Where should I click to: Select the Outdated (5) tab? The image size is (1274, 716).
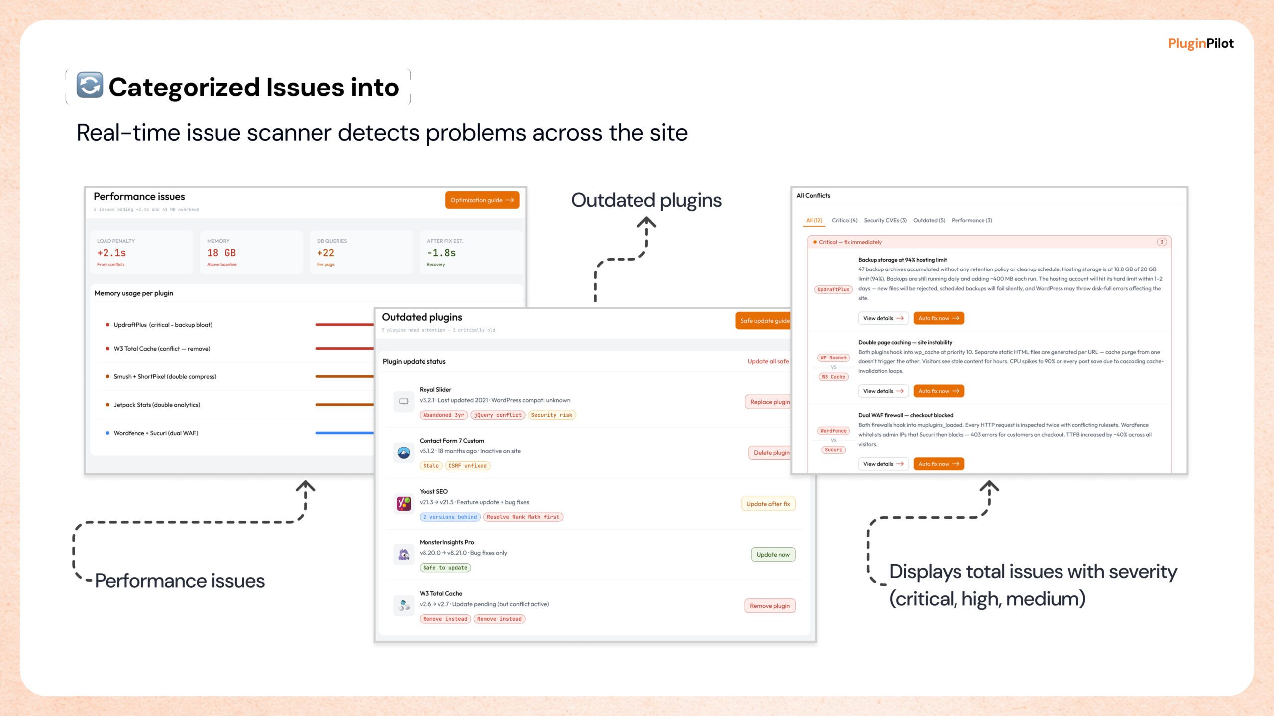point(929,220)
